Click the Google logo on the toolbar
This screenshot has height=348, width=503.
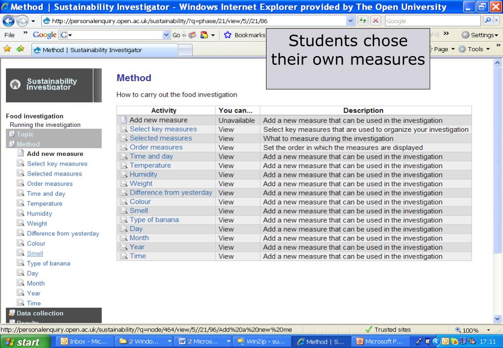pos(45,35)
